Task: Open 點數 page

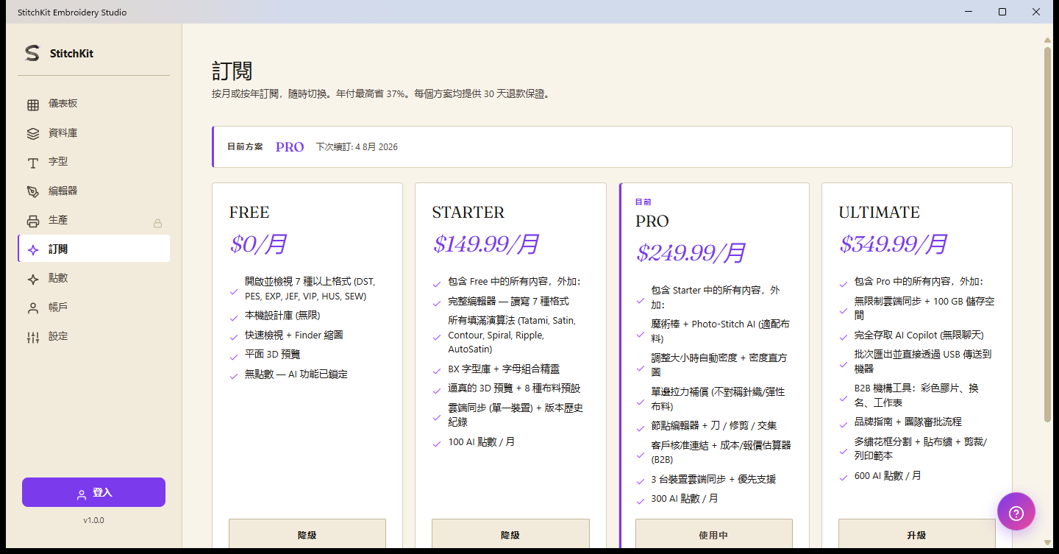Action: [x=94, y=278]
